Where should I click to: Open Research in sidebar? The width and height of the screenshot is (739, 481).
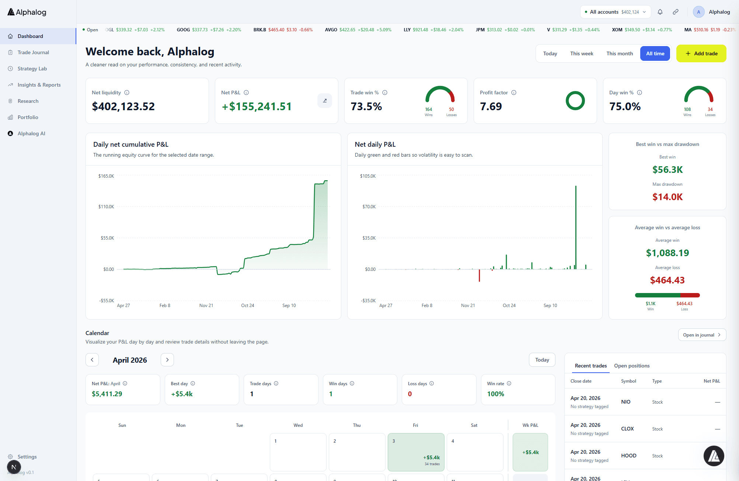(x=38, y=101)
